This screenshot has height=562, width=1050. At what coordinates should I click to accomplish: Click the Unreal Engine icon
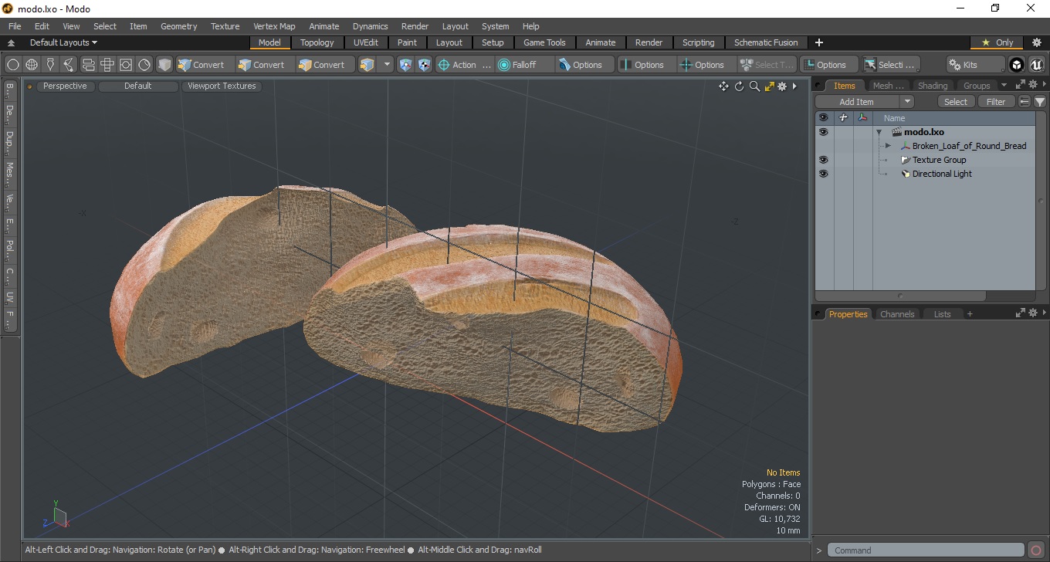click(x=1036, y=65)
